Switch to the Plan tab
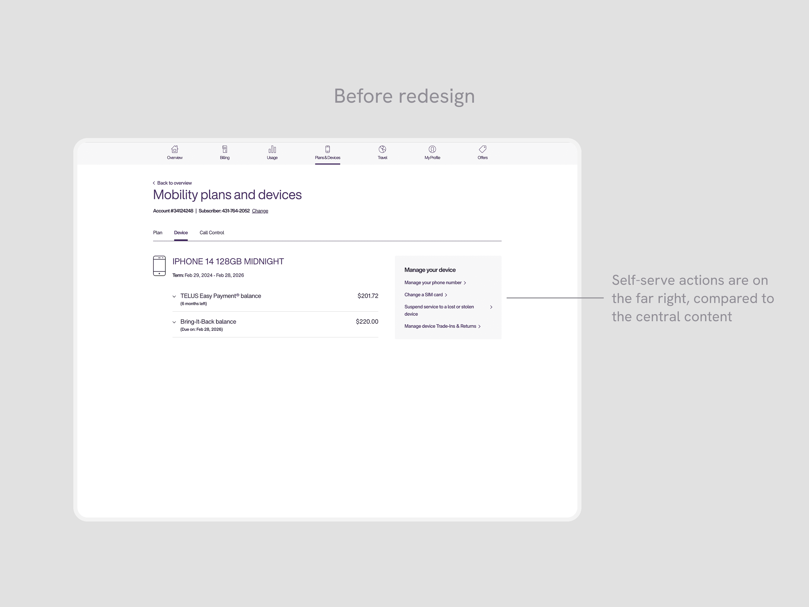This screenshot has width=809, height=607. tap(158, 233)
